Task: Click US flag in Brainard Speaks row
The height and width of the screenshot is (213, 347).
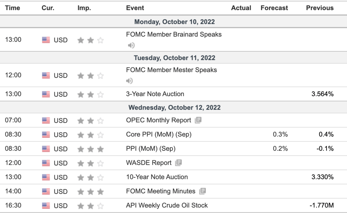Action: [x=46, y=40]
